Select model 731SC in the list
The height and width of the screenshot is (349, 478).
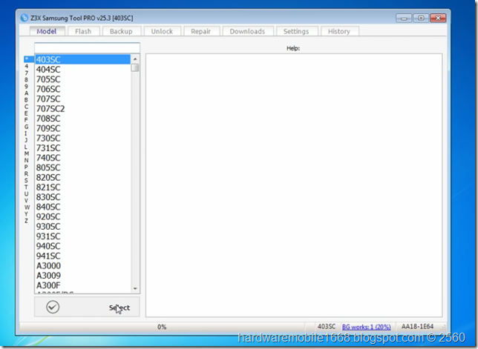pyautogui.click(x=82, y=148)
